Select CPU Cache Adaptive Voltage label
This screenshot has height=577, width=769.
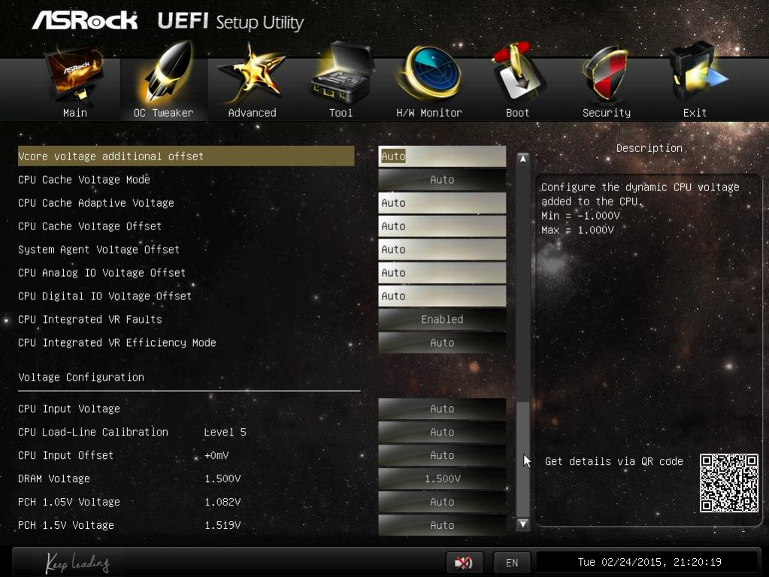coord(96,203)
